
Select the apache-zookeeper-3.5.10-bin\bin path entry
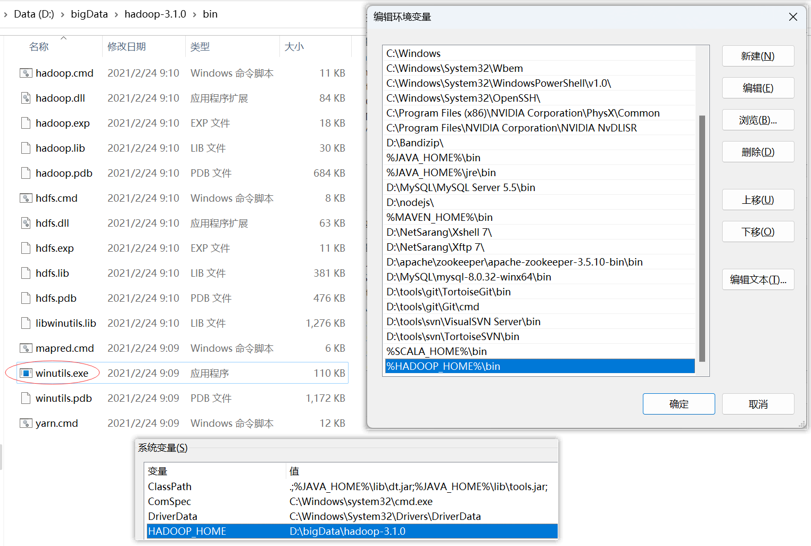pyautogui.click(x=540, y=262)
